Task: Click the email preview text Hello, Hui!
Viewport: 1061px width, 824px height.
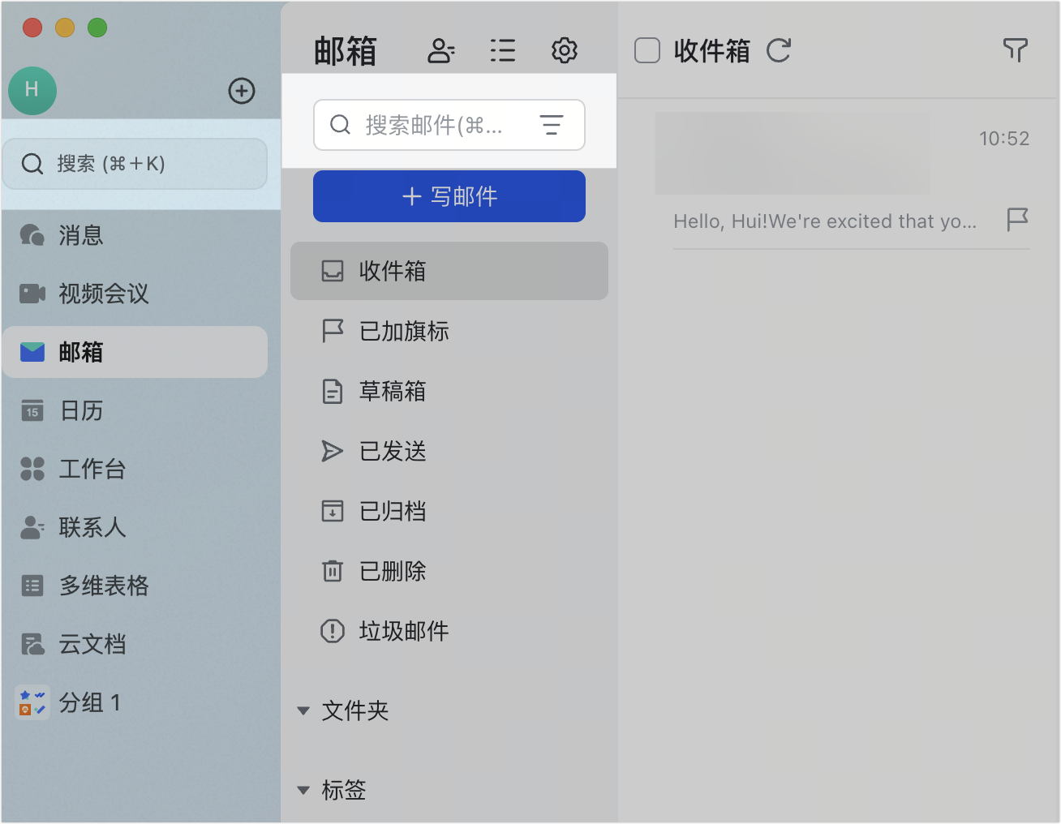Action: pos(825,221)
